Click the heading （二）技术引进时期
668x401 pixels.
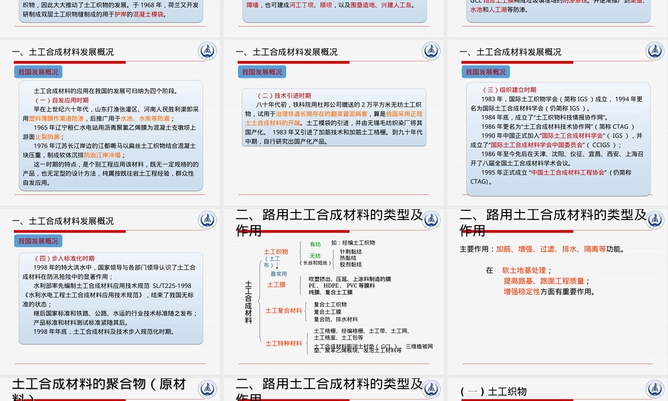pos(284,96)
